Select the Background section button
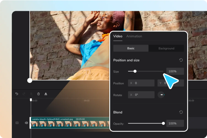207x138 pixels. (166, 48)
